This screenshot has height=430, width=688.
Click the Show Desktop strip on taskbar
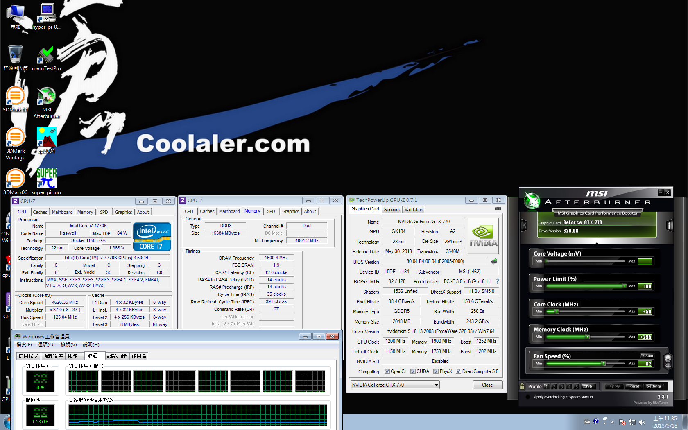point(685,422)
